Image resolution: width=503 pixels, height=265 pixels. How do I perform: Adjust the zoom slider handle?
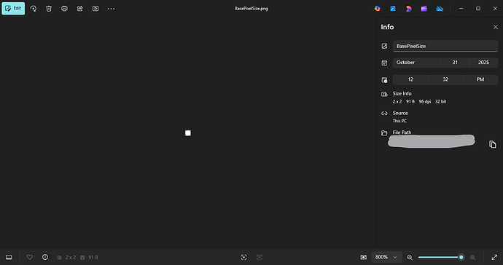coord(461,257)
